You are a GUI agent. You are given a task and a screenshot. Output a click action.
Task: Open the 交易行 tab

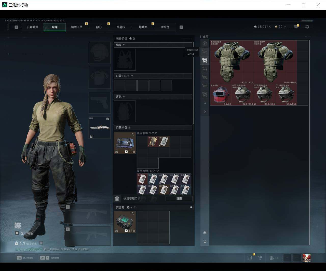pyautogui.click(x=121, y=27)
